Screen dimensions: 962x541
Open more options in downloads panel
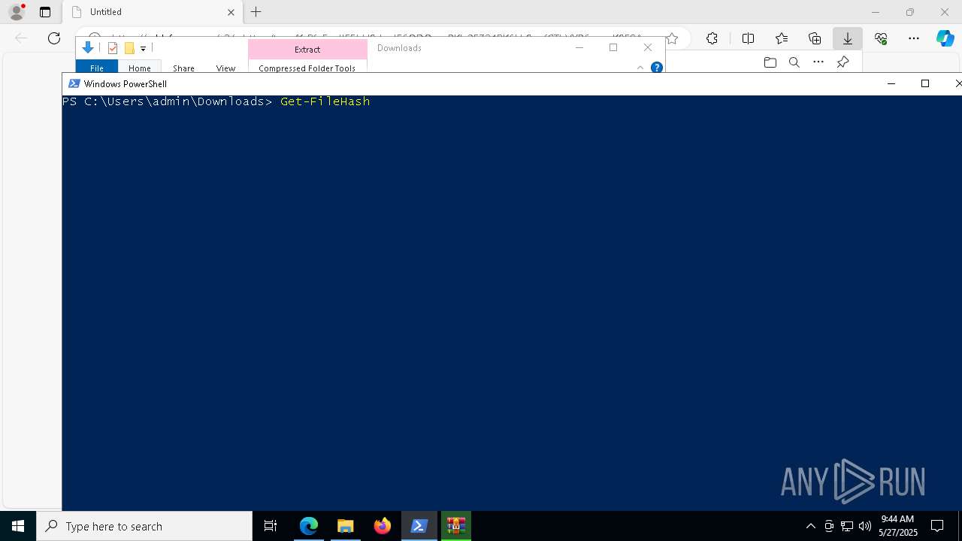818,62
